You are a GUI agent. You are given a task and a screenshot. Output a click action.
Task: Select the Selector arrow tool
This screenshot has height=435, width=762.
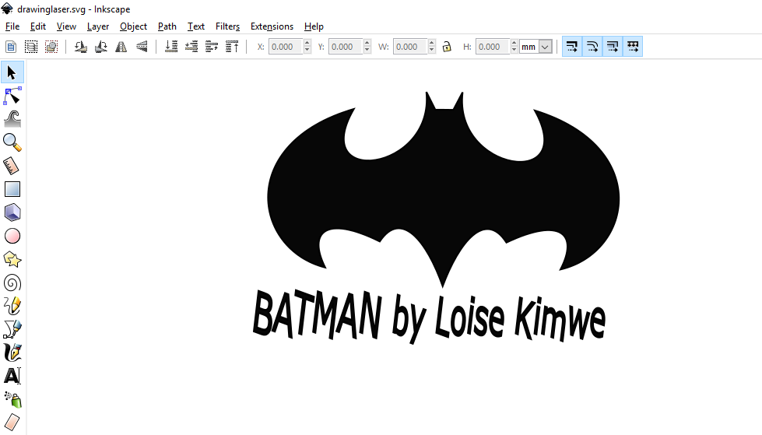tap(12, 72)
